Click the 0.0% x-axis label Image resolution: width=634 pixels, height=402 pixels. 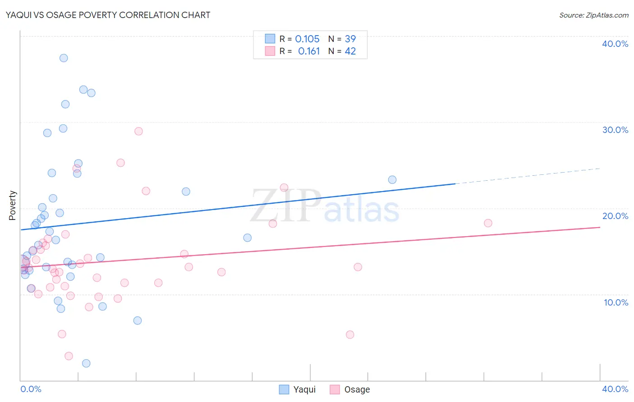point(31,389)
